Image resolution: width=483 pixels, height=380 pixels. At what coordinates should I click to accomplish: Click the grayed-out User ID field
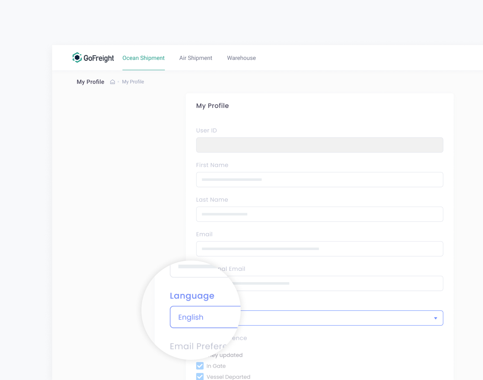pos(319,145)
